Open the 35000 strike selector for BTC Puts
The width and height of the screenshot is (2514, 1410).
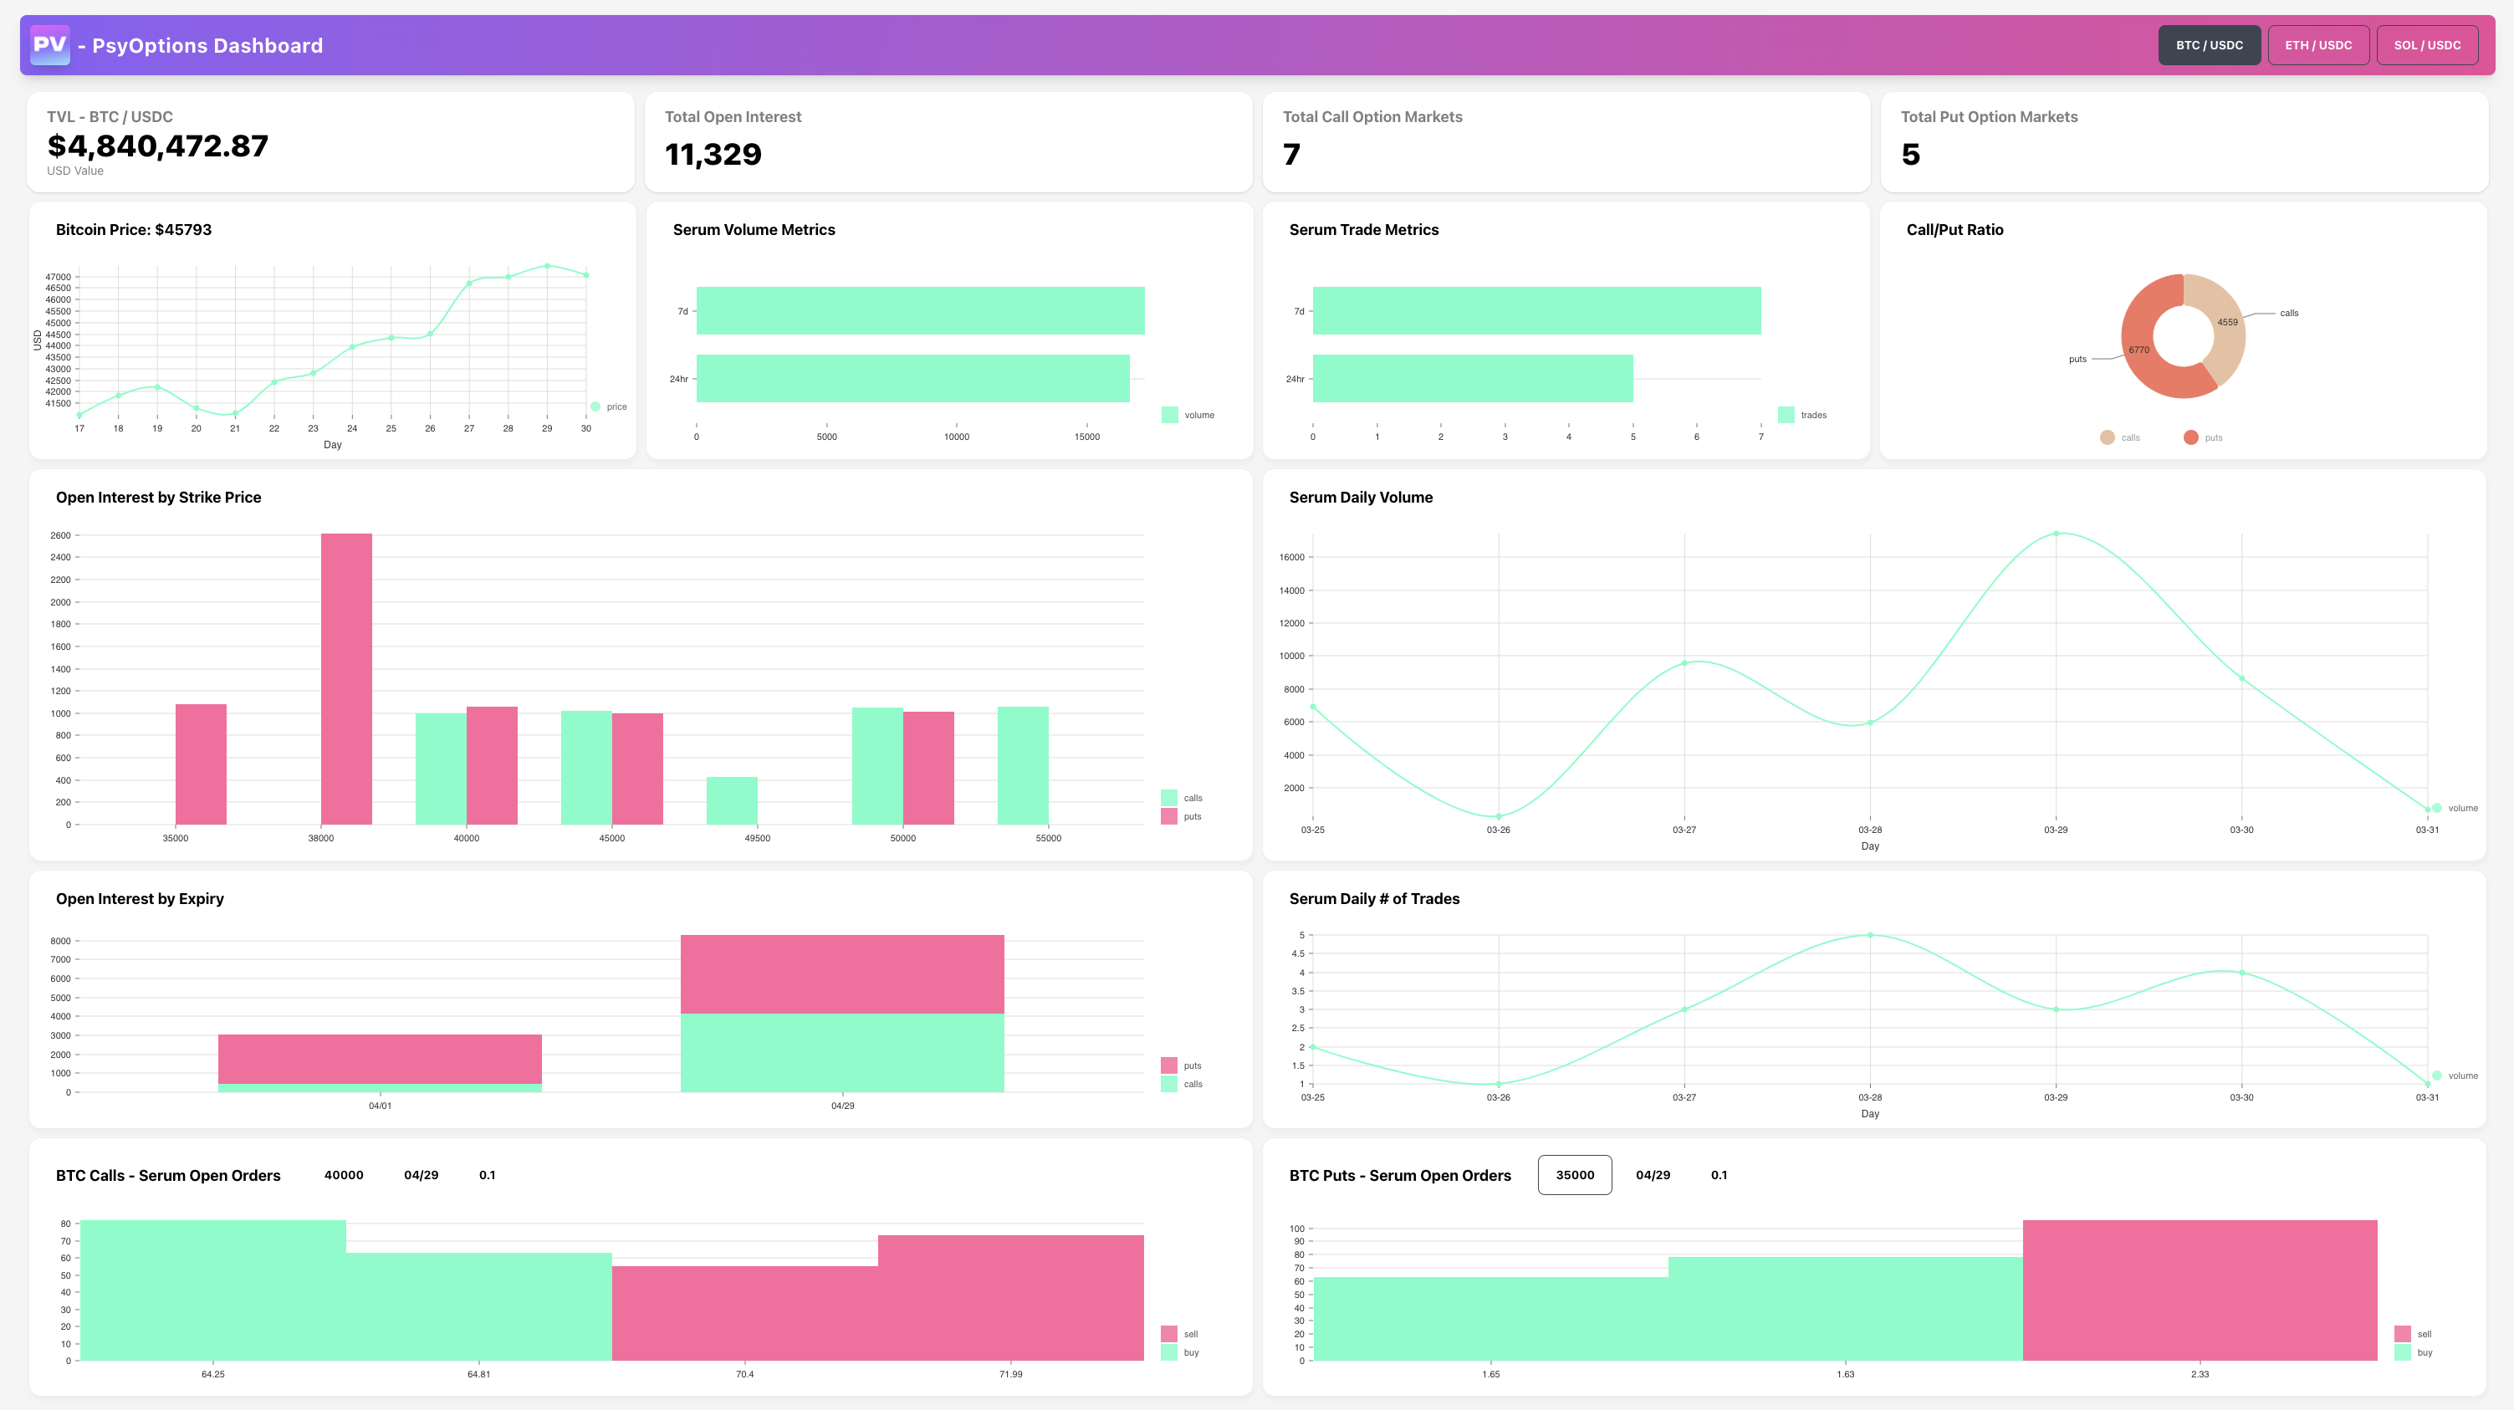click(x=1574, y=1175)
